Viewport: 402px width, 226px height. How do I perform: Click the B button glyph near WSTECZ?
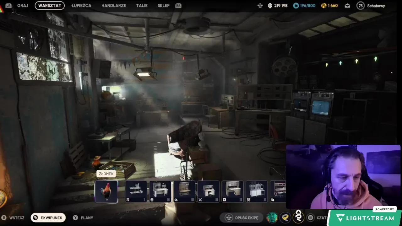(4, 218)
